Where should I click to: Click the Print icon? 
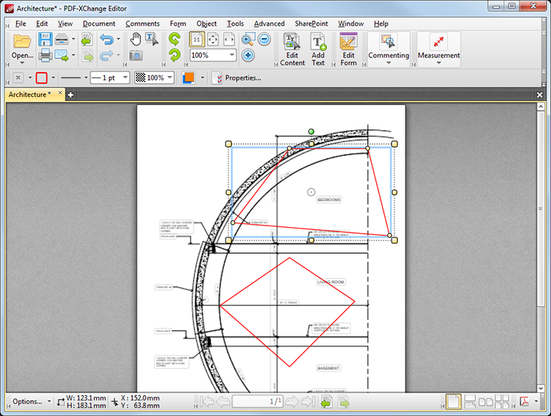tap(46, 56)
